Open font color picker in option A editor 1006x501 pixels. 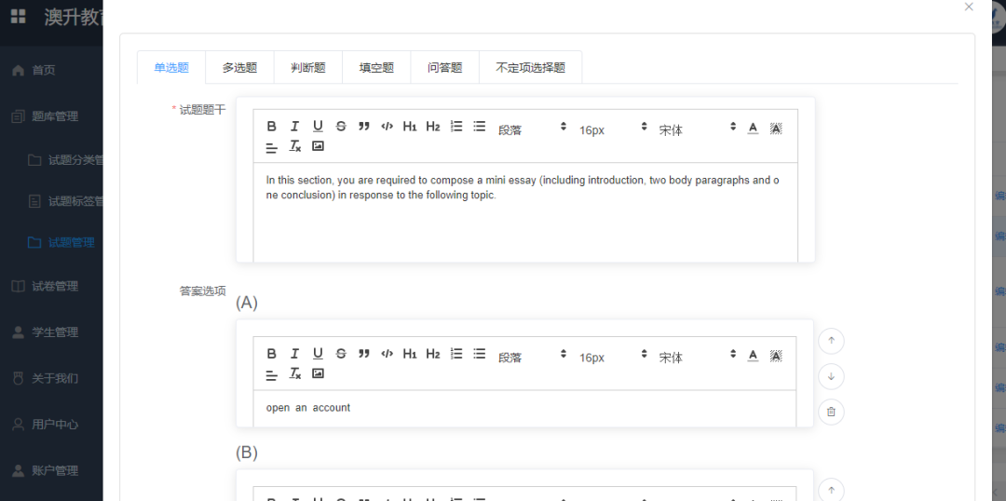click(754, 356)
